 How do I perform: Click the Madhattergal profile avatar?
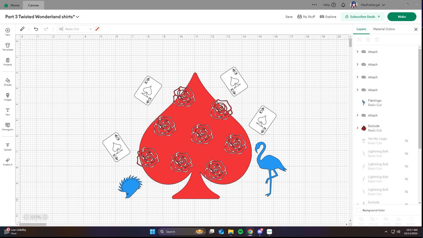point(354,5)
